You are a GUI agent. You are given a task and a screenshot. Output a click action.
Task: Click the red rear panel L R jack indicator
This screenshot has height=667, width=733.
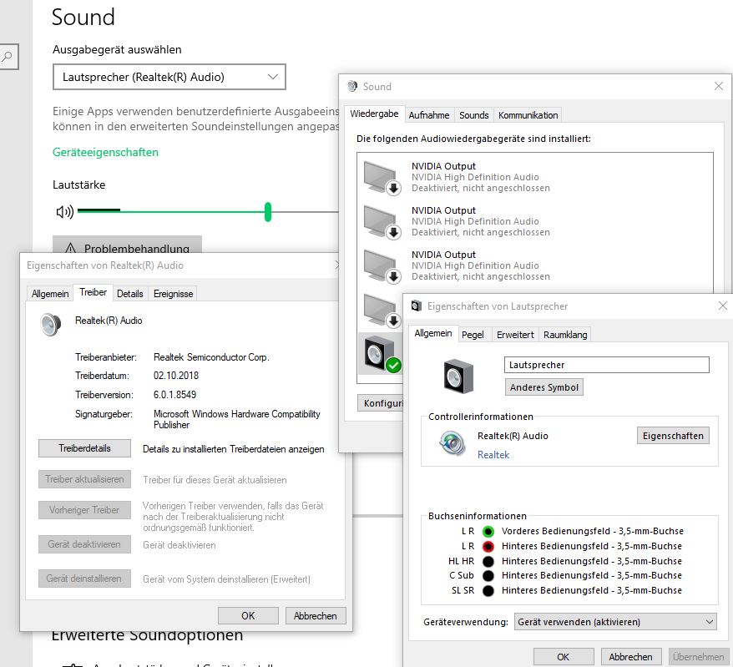(x=488, y=546)
